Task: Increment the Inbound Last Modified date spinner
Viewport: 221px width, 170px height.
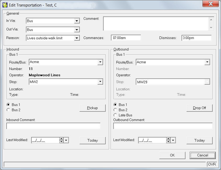Action: [x=61, y=139]
